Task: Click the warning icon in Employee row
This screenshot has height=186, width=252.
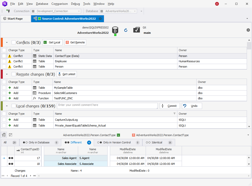Action: [x=10, y=61]
